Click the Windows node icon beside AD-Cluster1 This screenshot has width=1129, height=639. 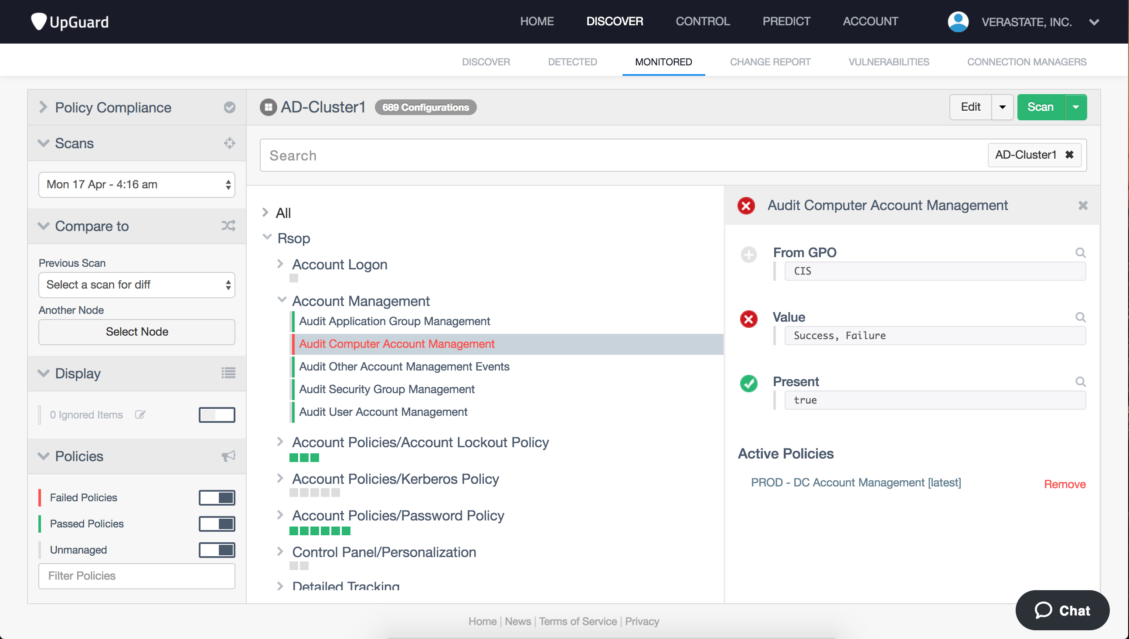[268, 108]
